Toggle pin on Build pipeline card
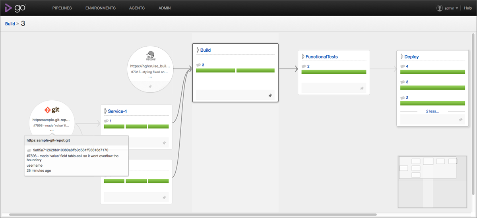Image resolution: width=477 pixels, height=218 pixels. point(270,95)
